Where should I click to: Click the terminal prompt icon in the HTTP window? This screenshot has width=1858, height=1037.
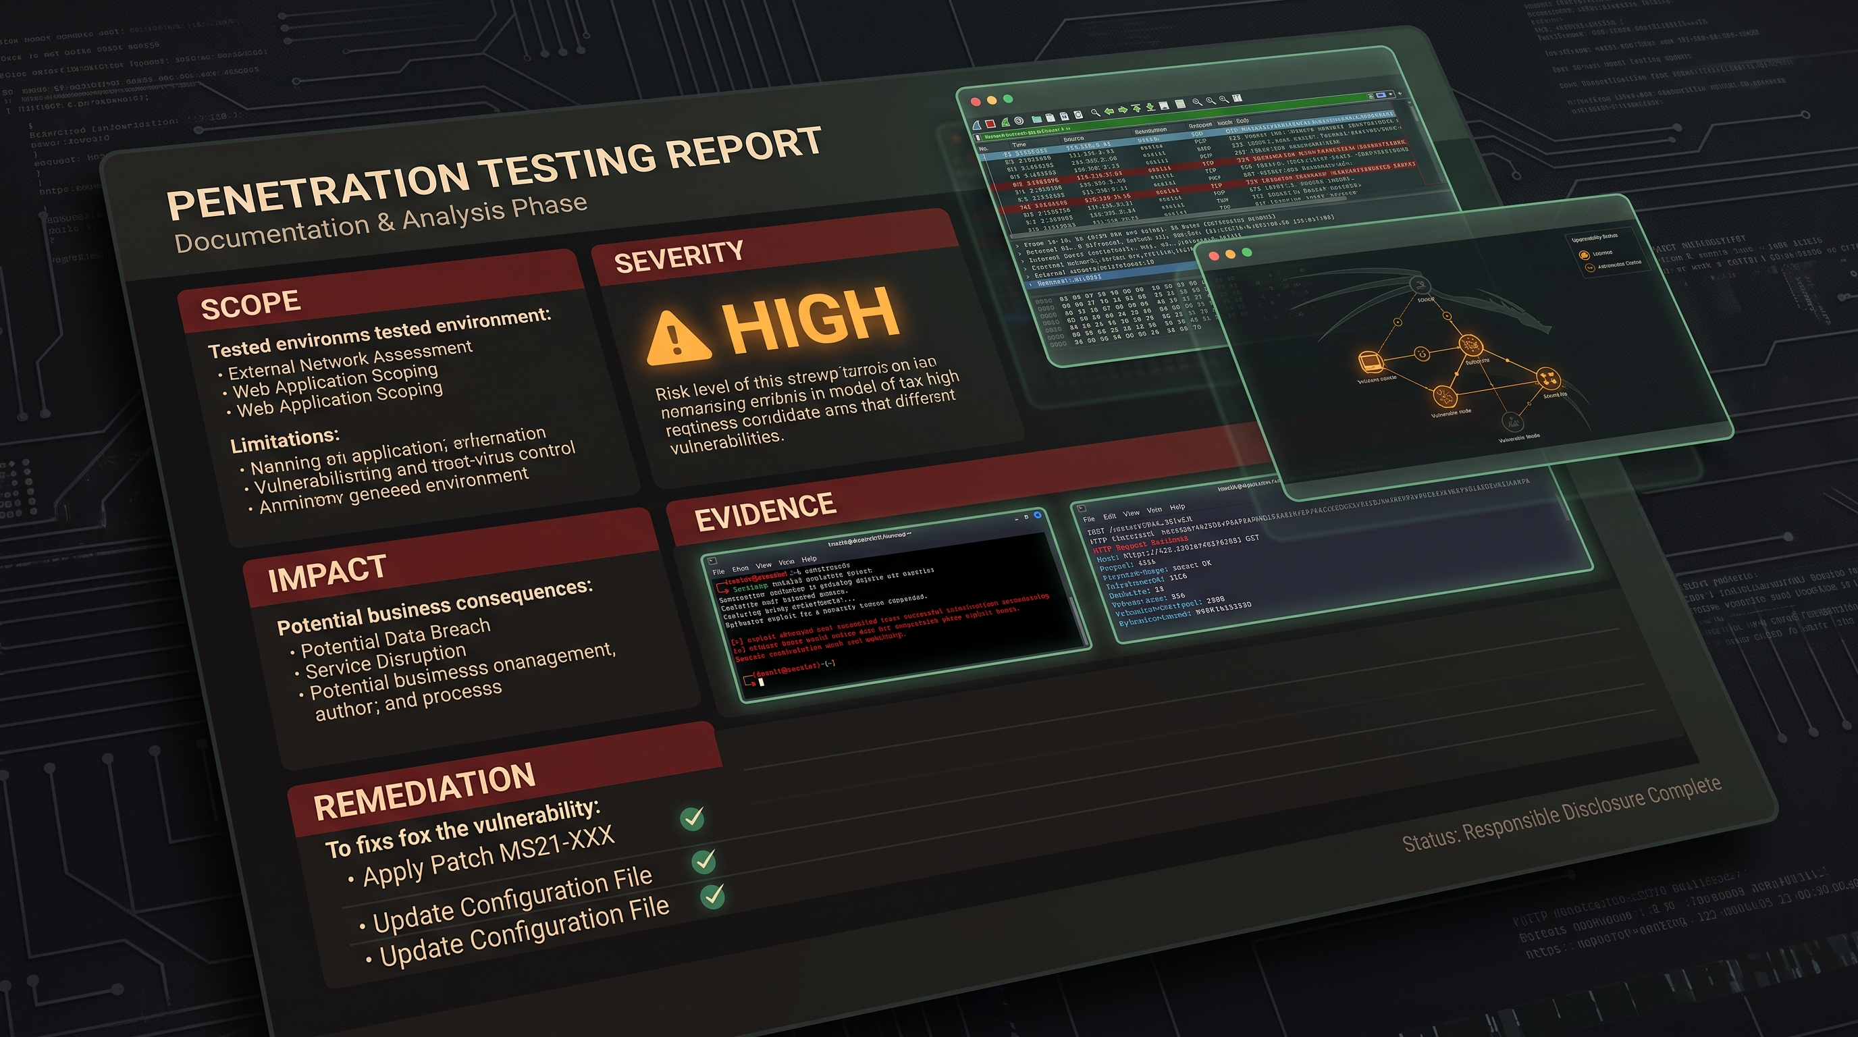1082,508
